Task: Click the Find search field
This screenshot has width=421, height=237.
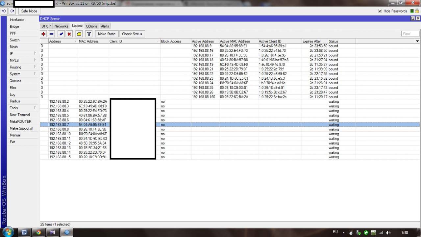Action: [410, 34]
